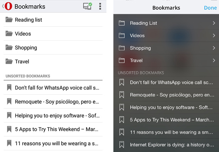This screenshot has width=219, height=152.
Task: Open 'Videos' folder label, left panel
Action: [x=23, y=34]
